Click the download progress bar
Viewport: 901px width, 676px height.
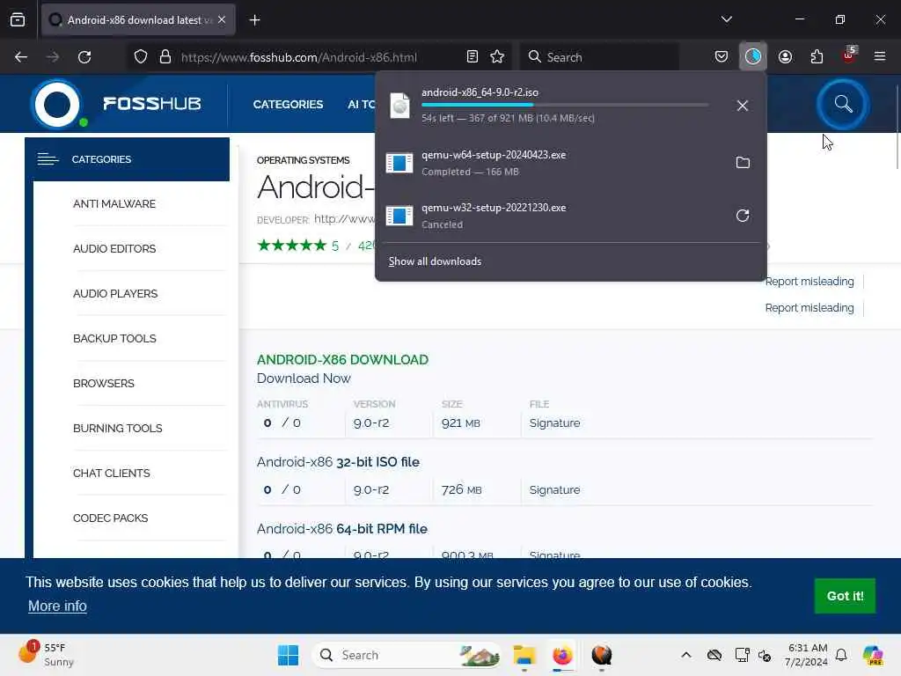pyautogui.click(x=565, y=106)
